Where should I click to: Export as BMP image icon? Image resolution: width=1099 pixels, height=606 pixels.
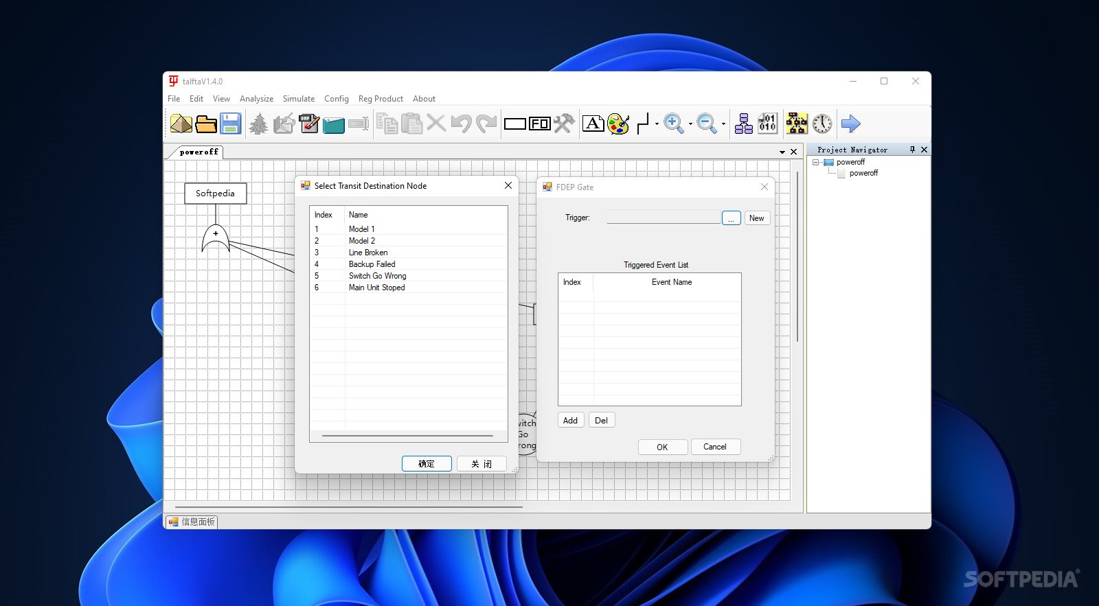[x=309, y=124]
